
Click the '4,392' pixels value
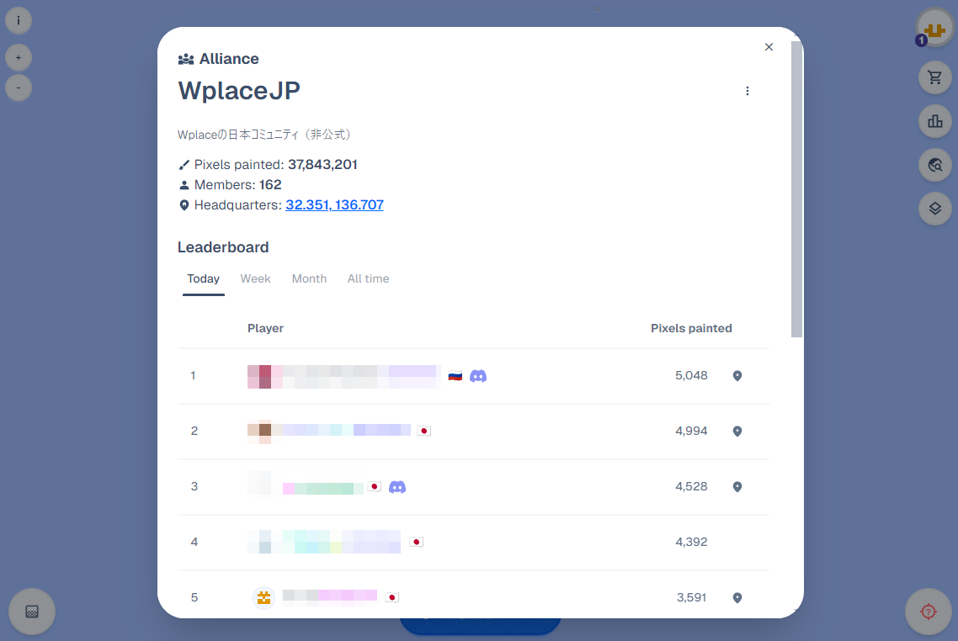[x=691, y=542]
